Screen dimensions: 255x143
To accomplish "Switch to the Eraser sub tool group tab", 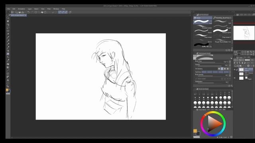I will [x=203, y=17].
